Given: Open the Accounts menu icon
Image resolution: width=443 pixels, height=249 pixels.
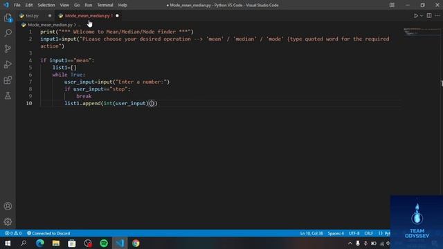Looking at the screenshot, I should tap(8, 206).
